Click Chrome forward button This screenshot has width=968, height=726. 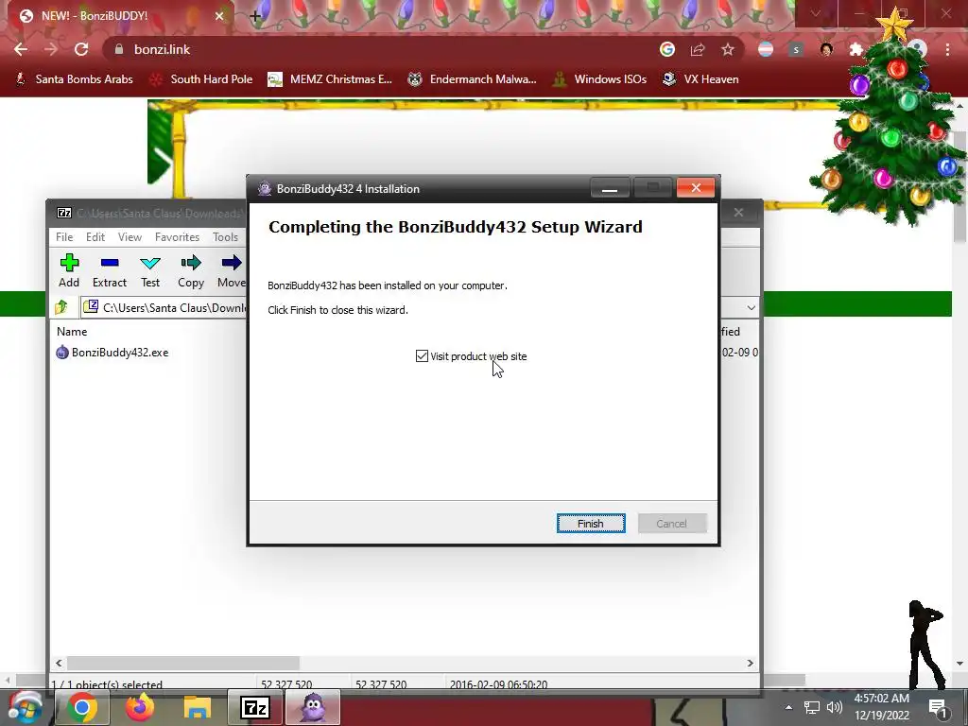51,49
